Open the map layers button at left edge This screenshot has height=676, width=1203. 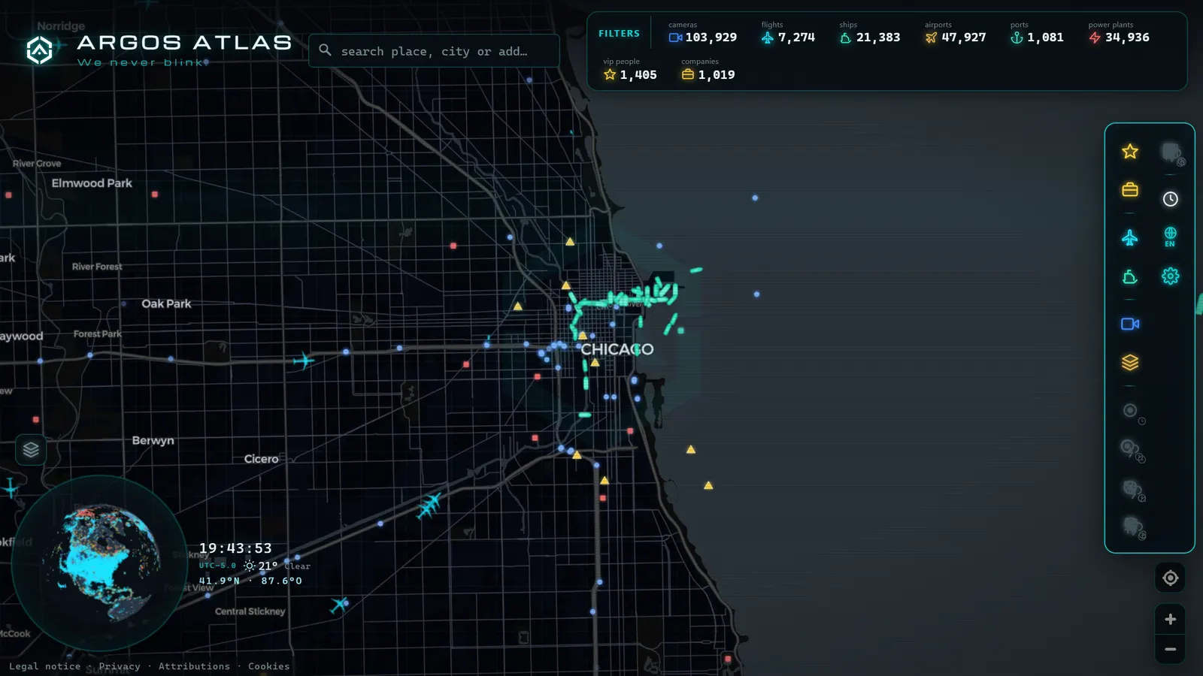31,450
